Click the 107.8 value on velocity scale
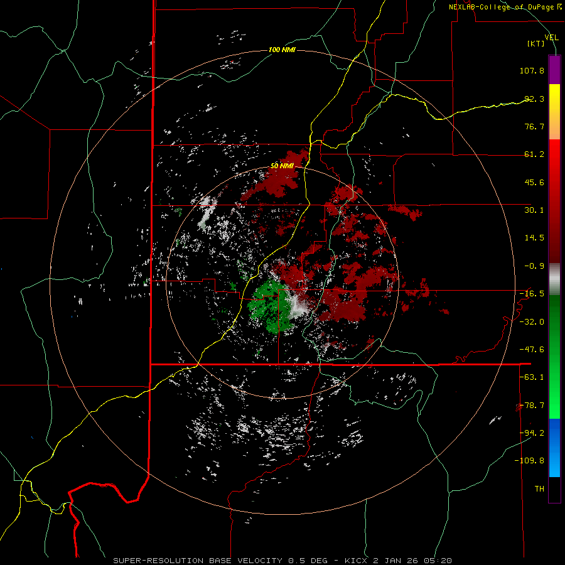The width and height of the screenshot is (565, 565). [x=532, y=70]
